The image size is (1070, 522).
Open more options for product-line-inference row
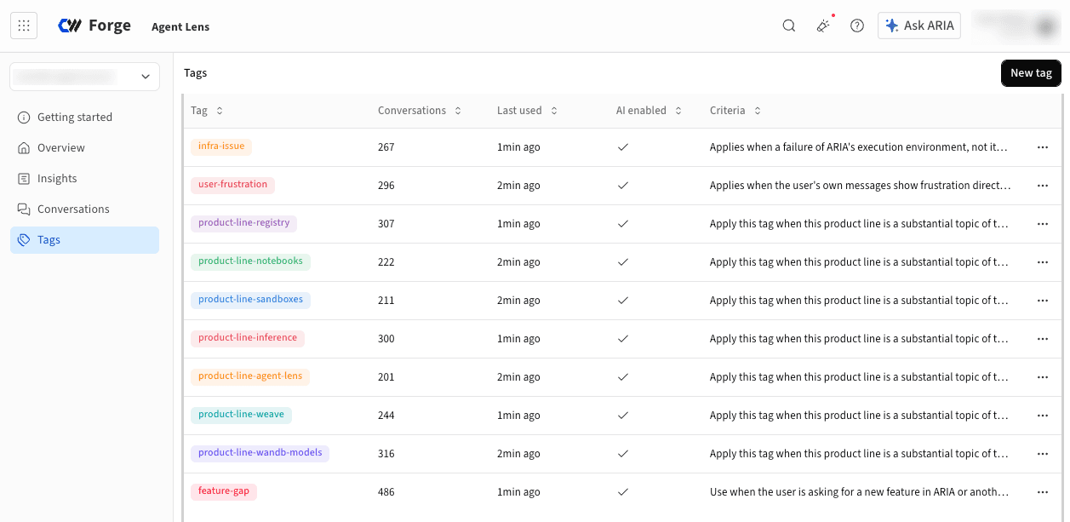click(1043, 339)
